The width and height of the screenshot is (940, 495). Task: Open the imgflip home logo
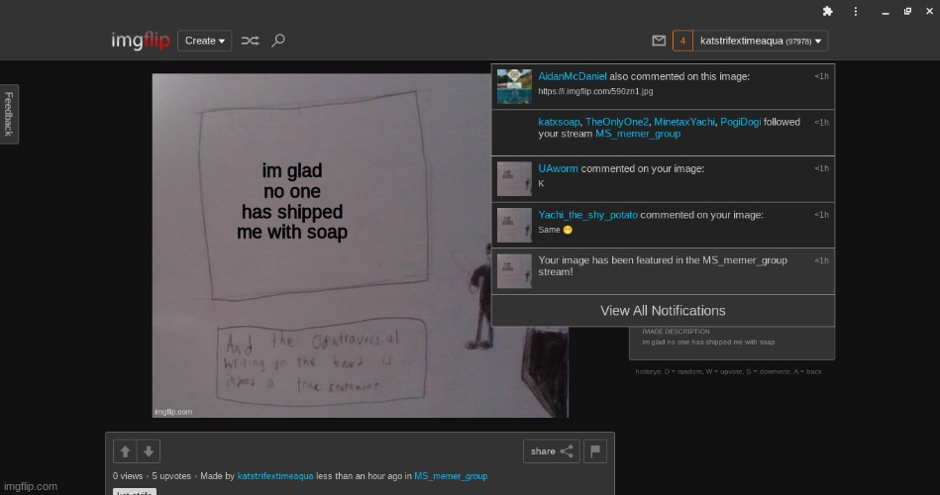coord(141,41)
